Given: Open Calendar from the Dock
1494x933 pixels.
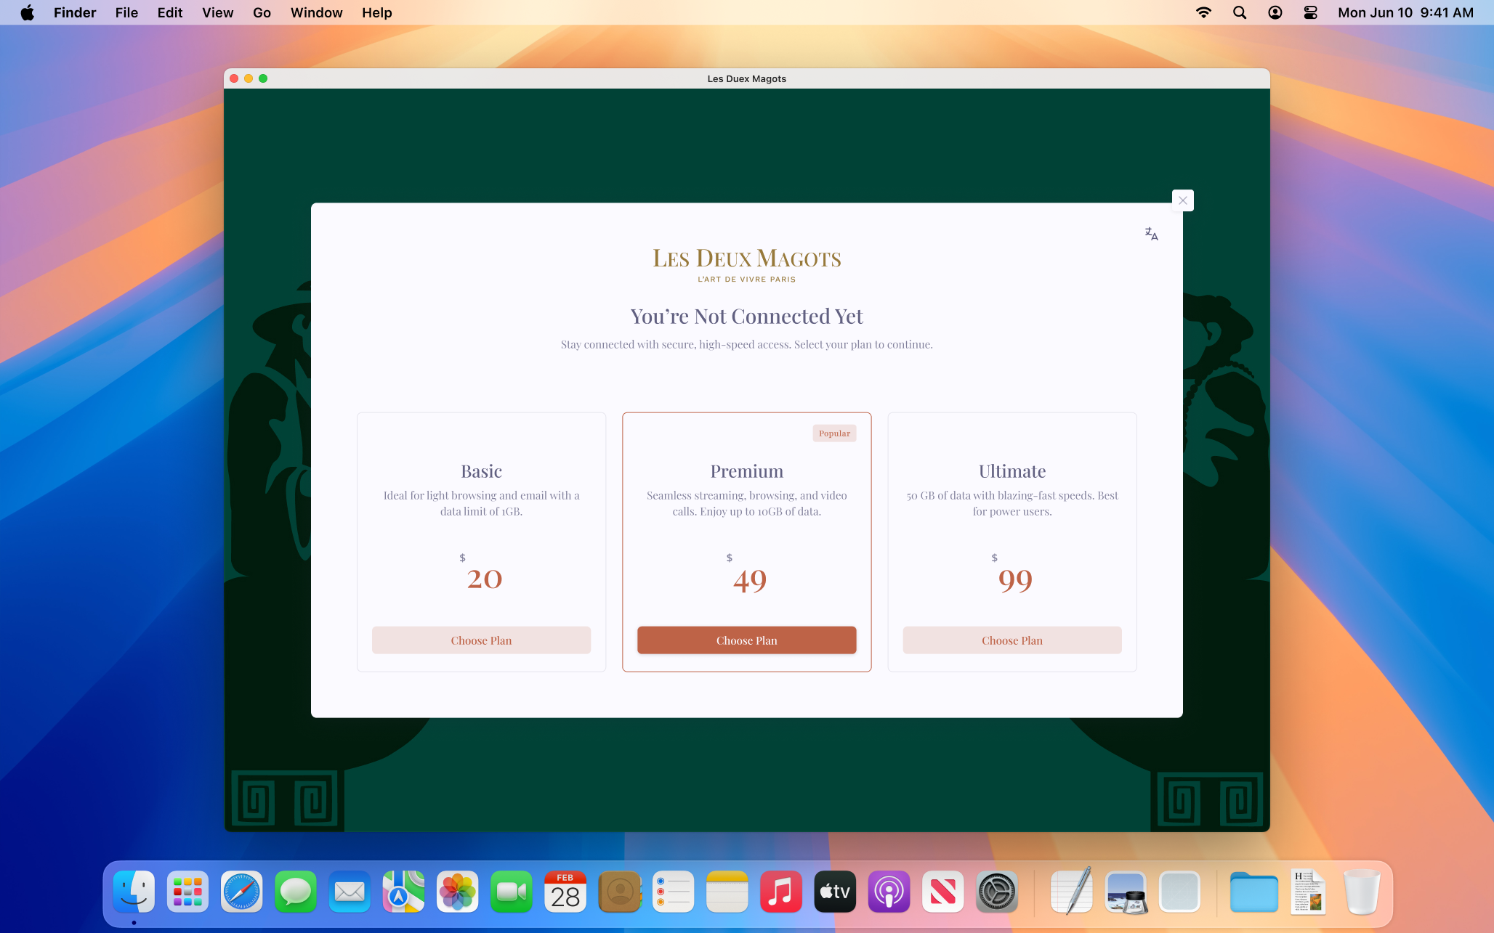Looking at the screenshot, I should click(x=565, y=892).
